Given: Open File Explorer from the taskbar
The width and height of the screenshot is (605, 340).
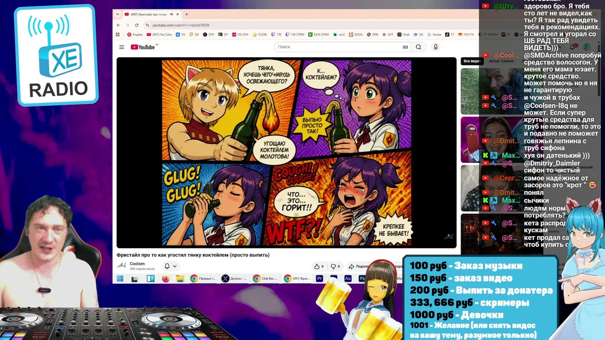Looking at the screenshot, I should point(180,279).
